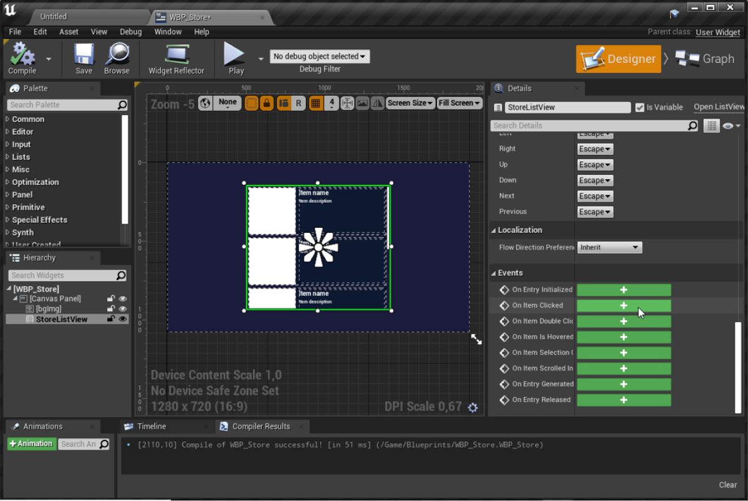Switch to the Timeline tab
This screenshot has width=748, height=501.
[x=151, y=426]
